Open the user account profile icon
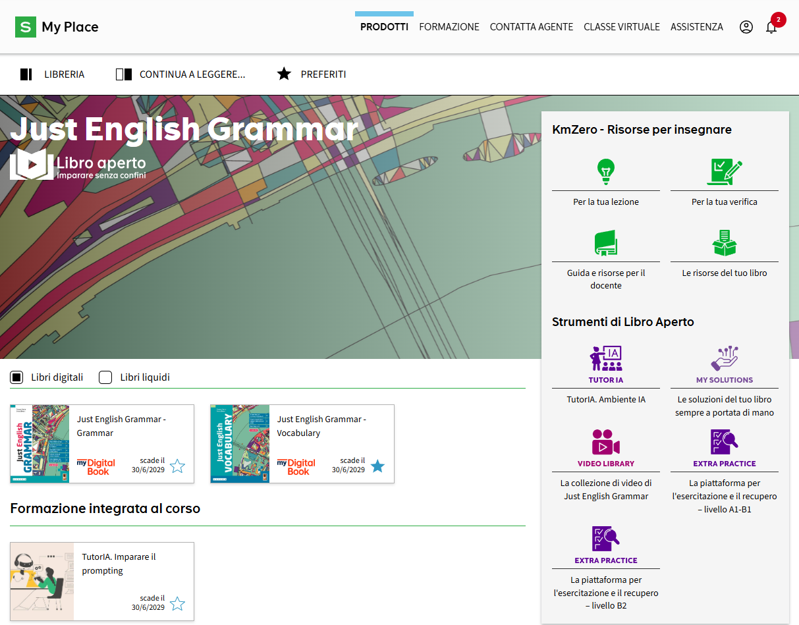 746,27
